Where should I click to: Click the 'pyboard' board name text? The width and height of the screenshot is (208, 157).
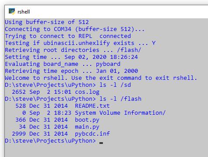tap(108, 64)
